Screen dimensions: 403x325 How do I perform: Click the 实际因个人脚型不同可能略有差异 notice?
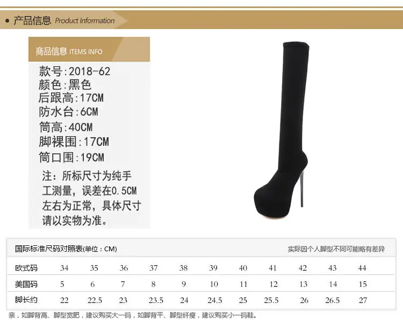(336, 249)
